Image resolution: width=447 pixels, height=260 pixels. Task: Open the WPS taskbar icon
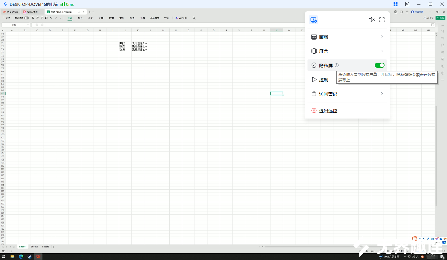[x=38, y=257]
